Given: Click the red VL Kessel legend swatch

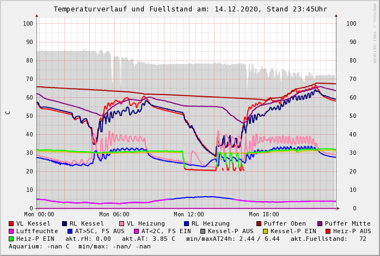Looking at the screenshot, I should [11, 223].
